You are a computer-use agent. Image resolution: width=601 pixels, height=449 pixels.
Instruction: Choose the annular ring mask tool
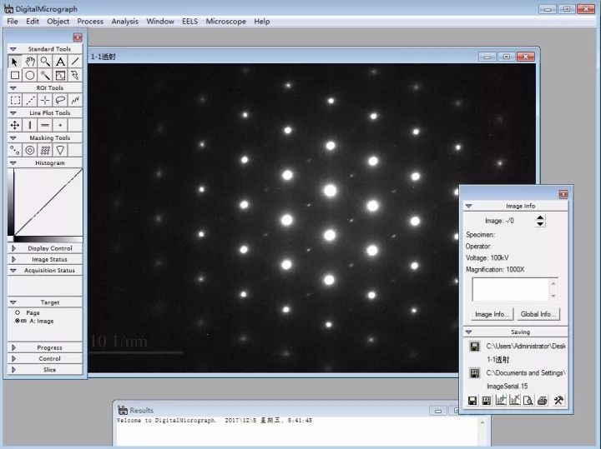30,150
